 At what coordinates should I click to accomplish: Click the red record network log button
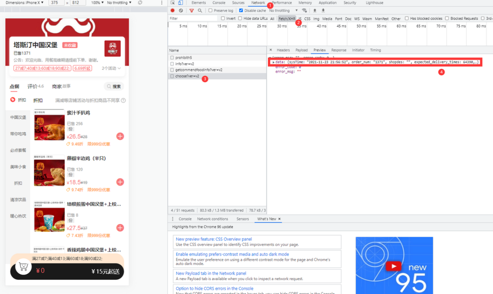(173, 11)
